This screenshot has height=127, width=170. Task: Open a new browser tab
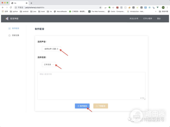[x=31, y=3]
